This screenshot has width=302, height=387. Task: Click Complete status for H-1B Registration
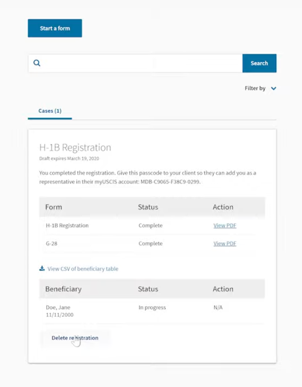pos(151,226)
